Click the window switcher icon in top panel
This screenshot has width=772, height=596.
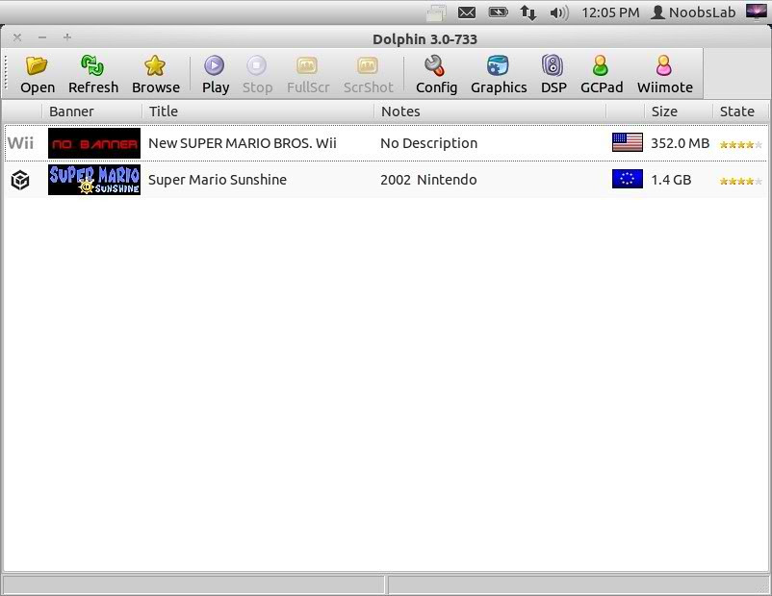(x=436, y=13)
